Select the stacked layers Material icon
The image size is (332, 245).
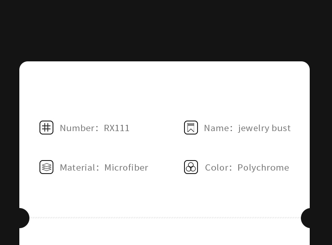point(46,167)
